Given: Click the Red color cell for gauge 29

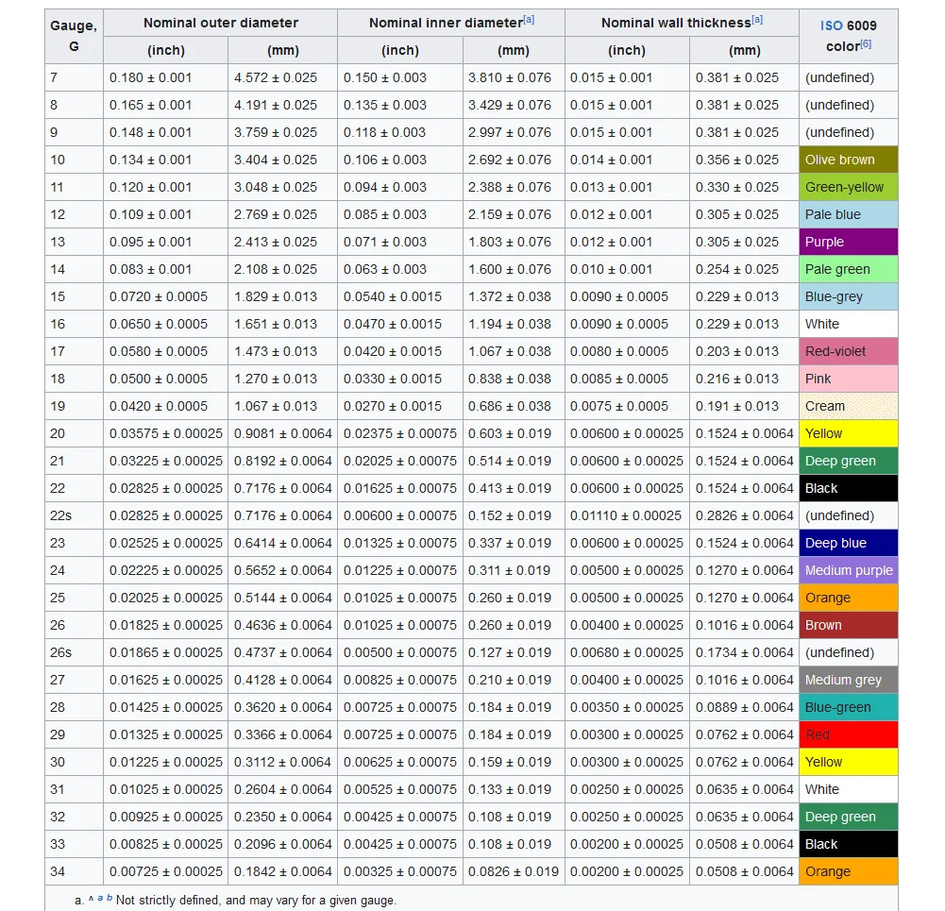Looking at the screenshot, I should [849, 734].
